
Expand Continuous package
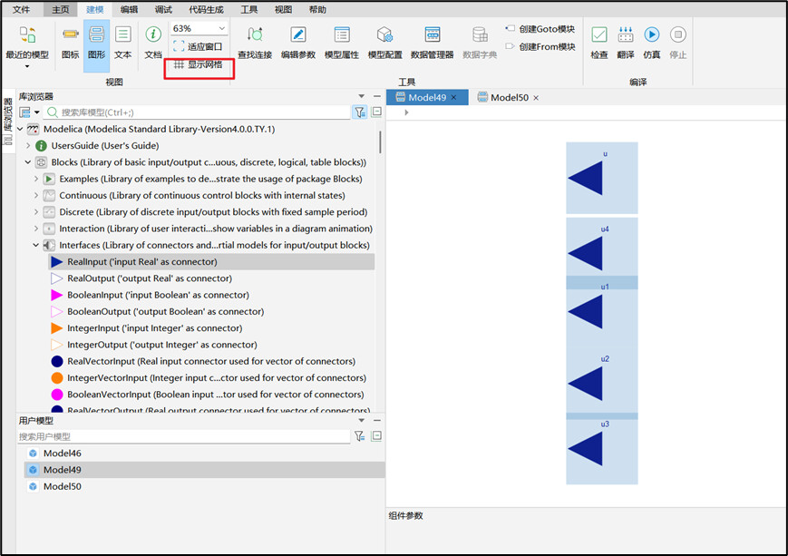[x=36, y=196]
